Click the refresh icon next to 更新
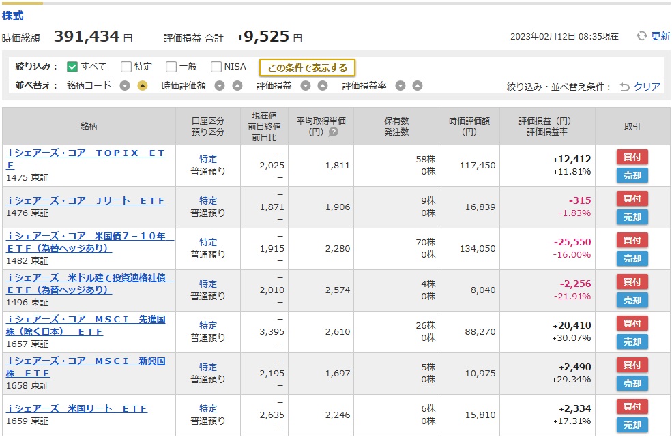 tap(641, 36)
